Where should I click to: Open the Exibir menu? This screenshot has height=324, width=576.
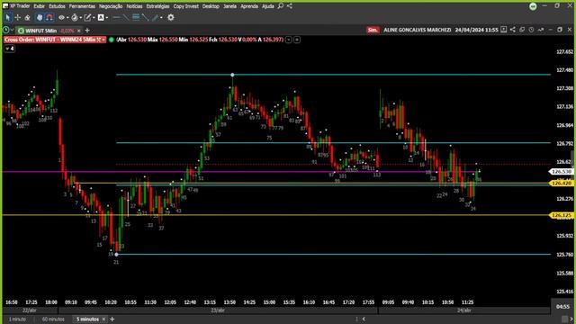[x=40, y=6]
